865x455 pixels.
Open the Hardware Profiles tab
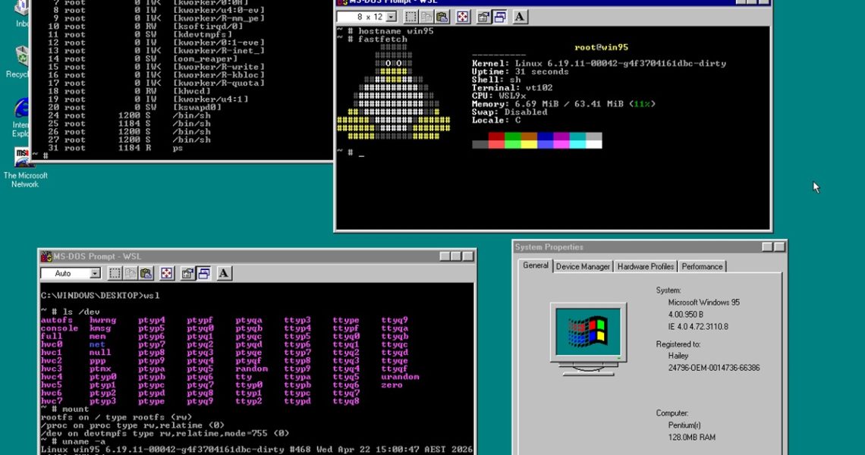645,266
